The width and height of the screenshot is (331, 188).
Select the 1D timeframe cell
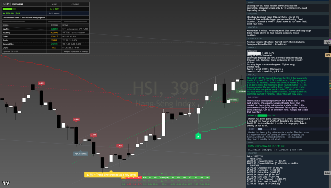pyautogui.click(x=190, y=177)
